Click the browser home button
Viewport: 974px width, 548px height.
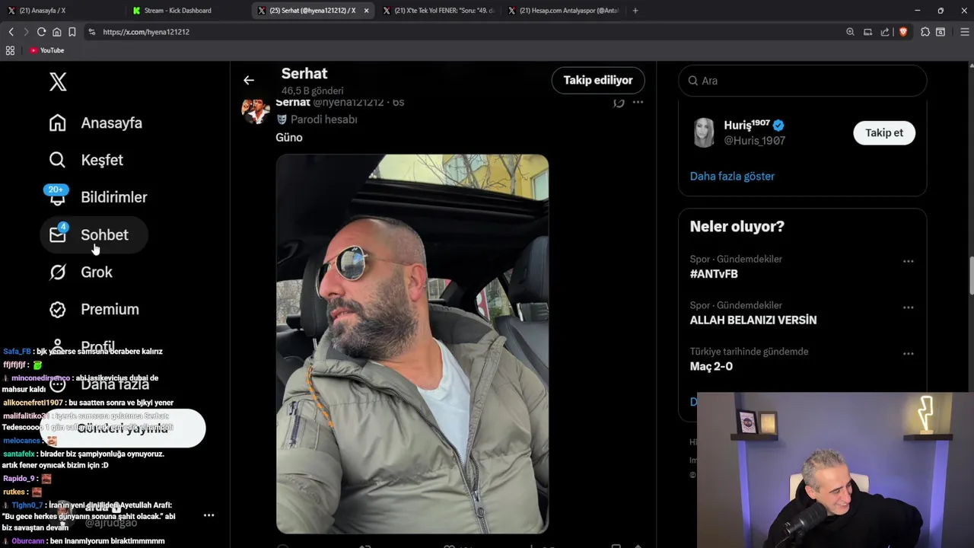pyautogui.click(x=57, y=32)
